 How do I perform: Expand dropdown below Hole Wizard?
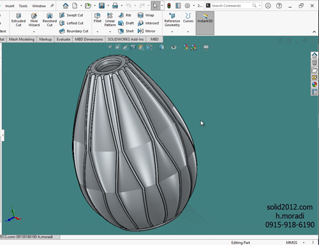(x=34, y=32)
